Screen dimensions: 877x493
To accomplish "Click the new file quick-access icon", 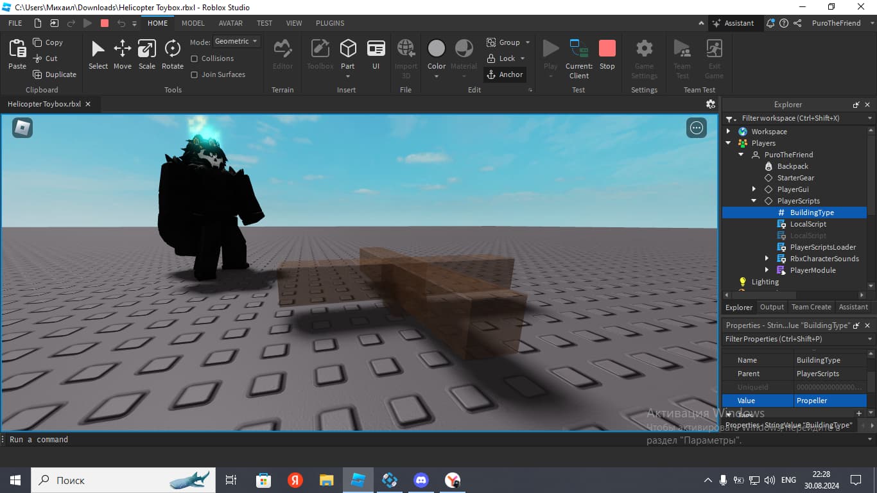I will click(38, 23).
